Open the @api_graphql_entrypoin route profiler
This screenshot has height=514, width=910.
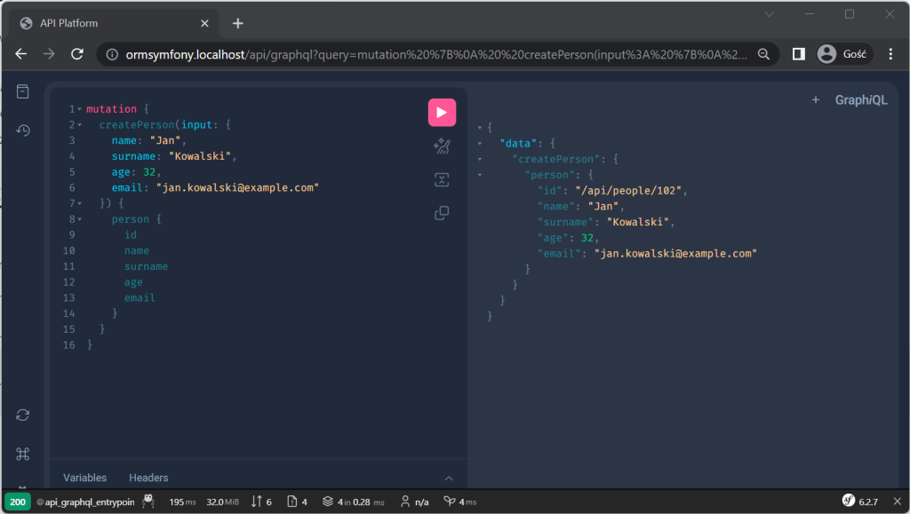coord(85,502)
